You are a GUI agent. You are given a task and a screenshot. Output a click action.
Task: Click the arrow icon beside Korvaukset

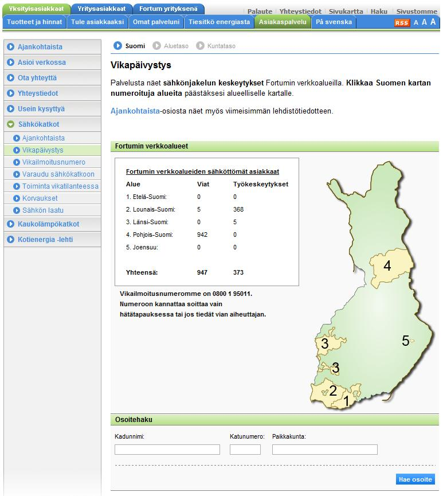tap(17, 198)
